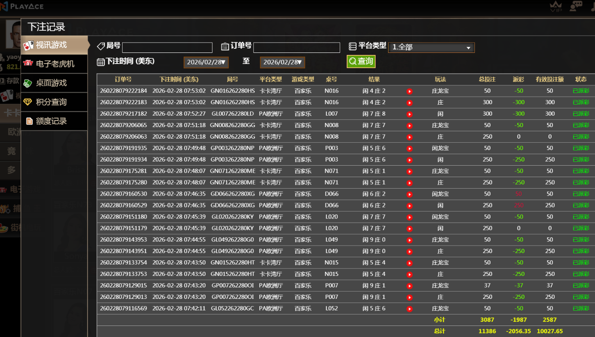
Task: Play the replay for order 260228079222184
Action: click(x=409, y=91)
